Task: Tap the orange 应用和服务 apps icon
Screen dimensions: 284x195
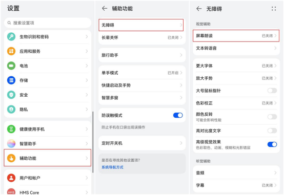Action: 11,51
